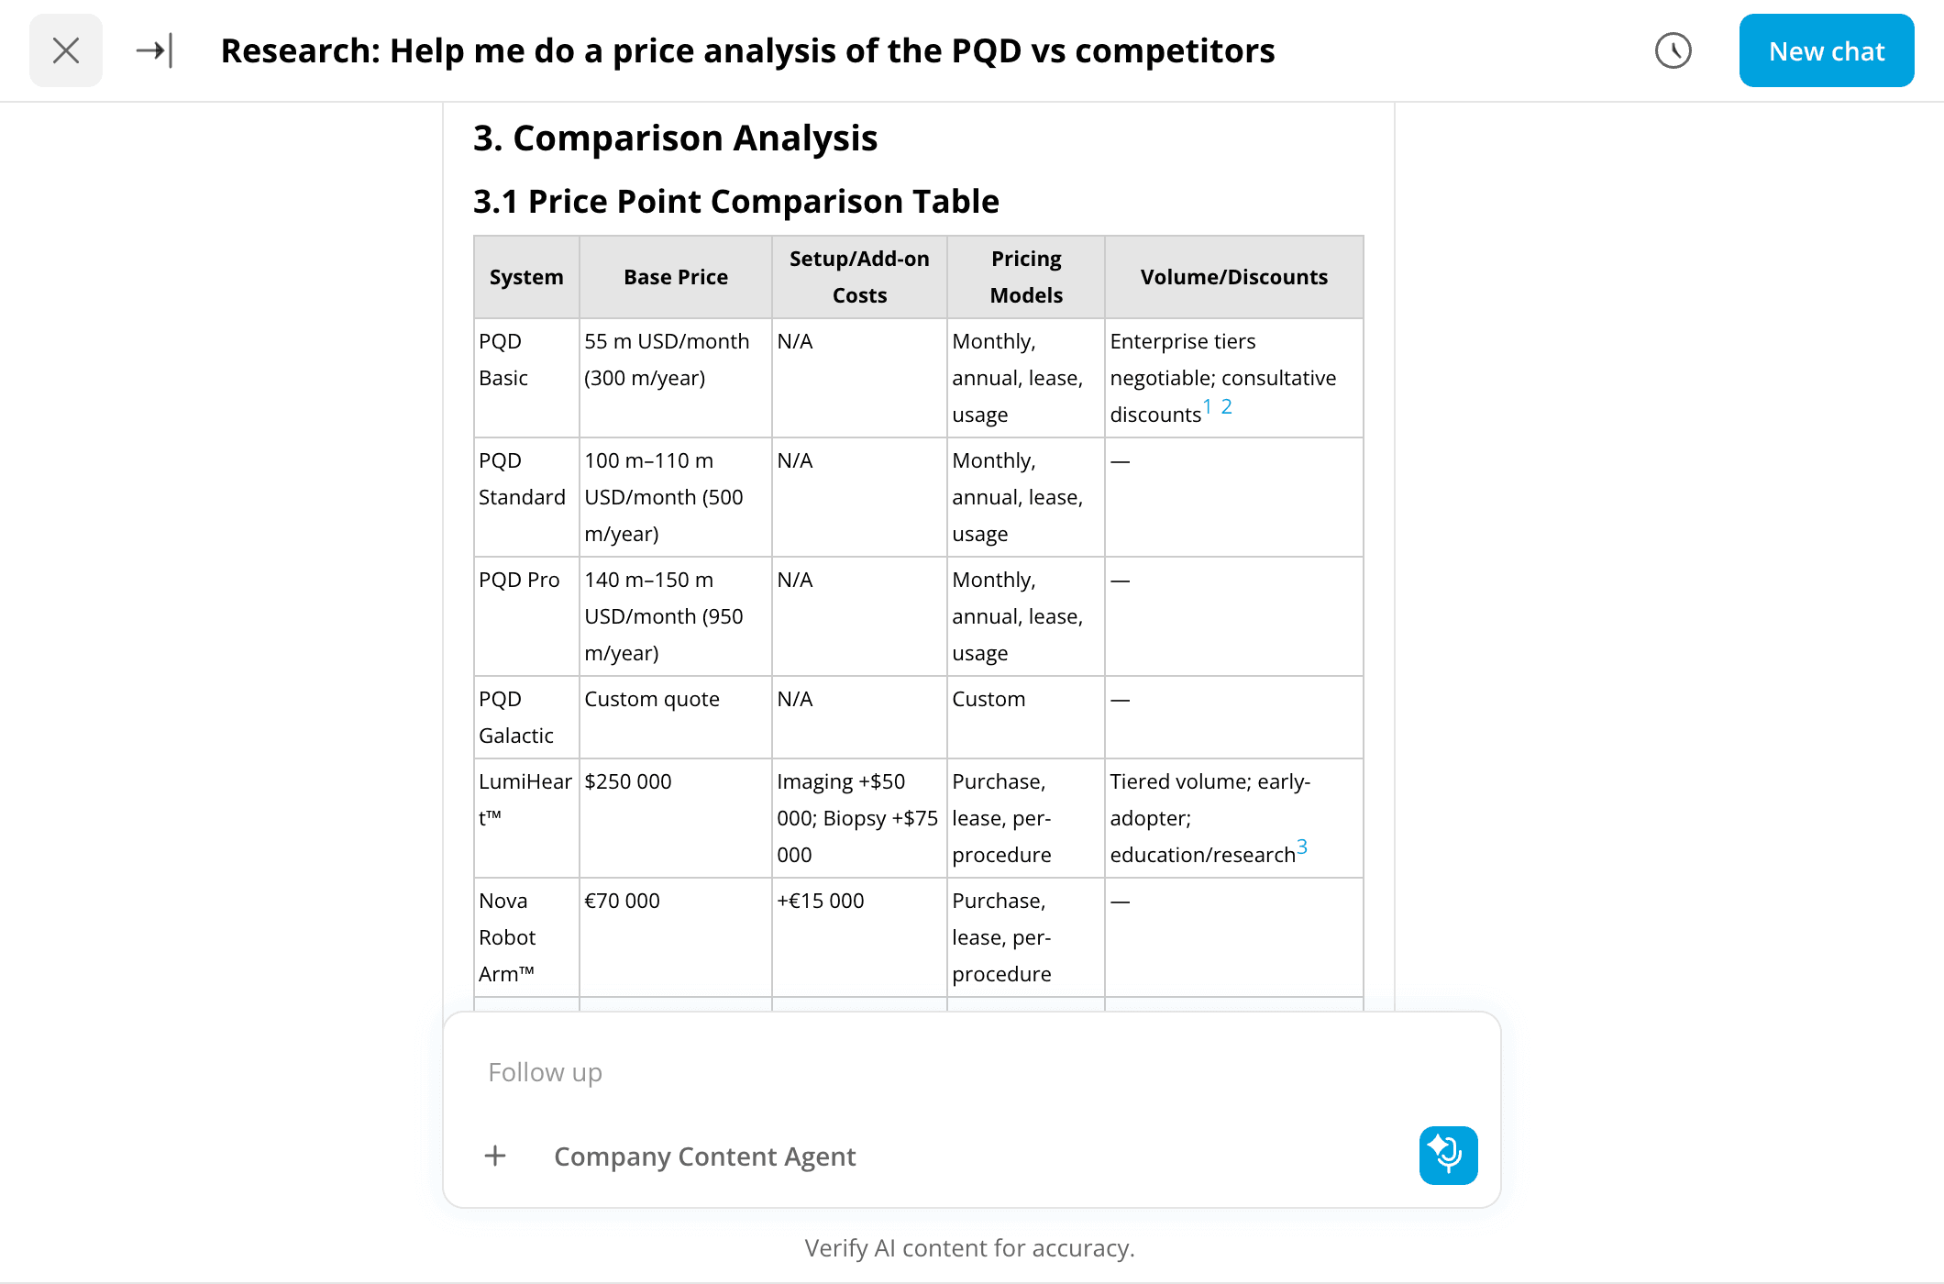Image resolution: width=1944 pixels, height=1284 pixels.
Task: Open citation 1 in PQD Basic row
Action: tap(1208, 406)
